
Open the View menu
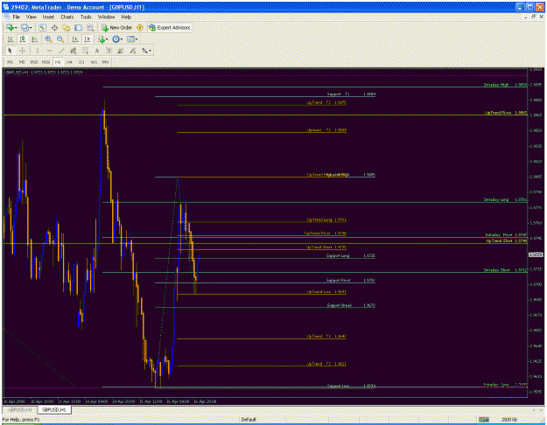(31, 17)
